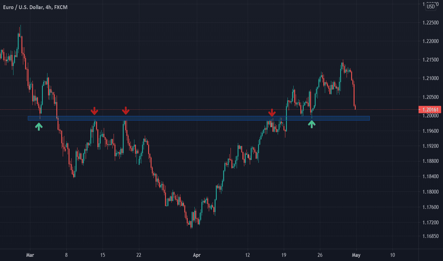Select the red down arrow near April 19
The height and width of the screenshot is (261, 443).
click(272, 112)
